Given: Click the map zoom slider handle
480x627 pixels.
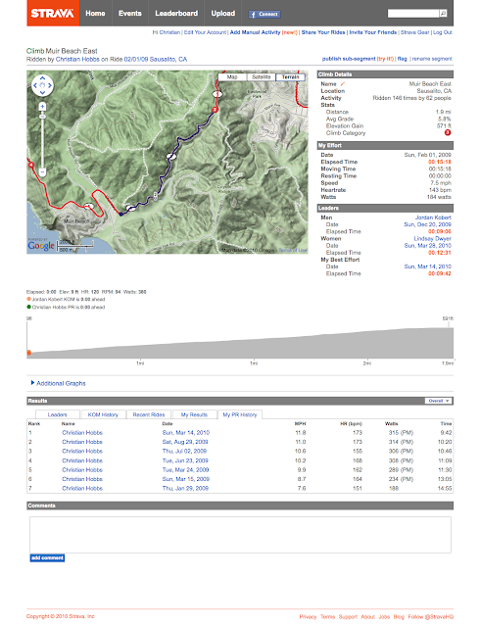Looking at the screenshot, I should click(42, 117).
